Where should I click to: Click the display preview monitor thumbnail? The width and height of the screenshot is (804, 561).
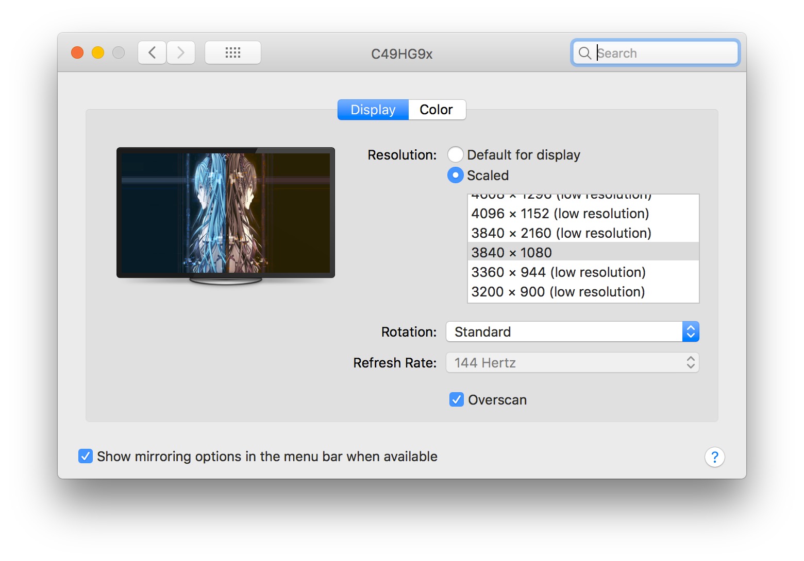[x=226, y=216]
